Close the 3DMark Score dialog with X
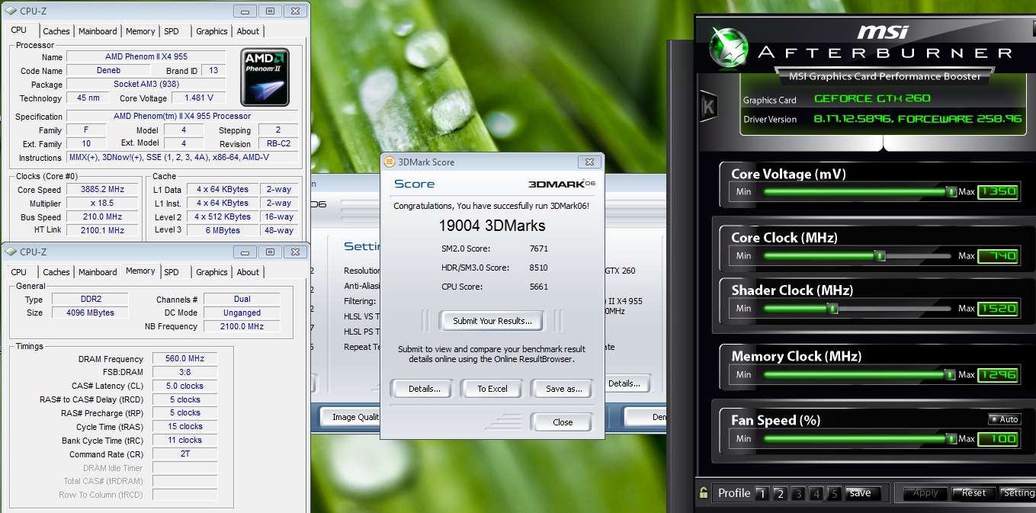Screen dimensions: 1036x513 pos(589,162)
